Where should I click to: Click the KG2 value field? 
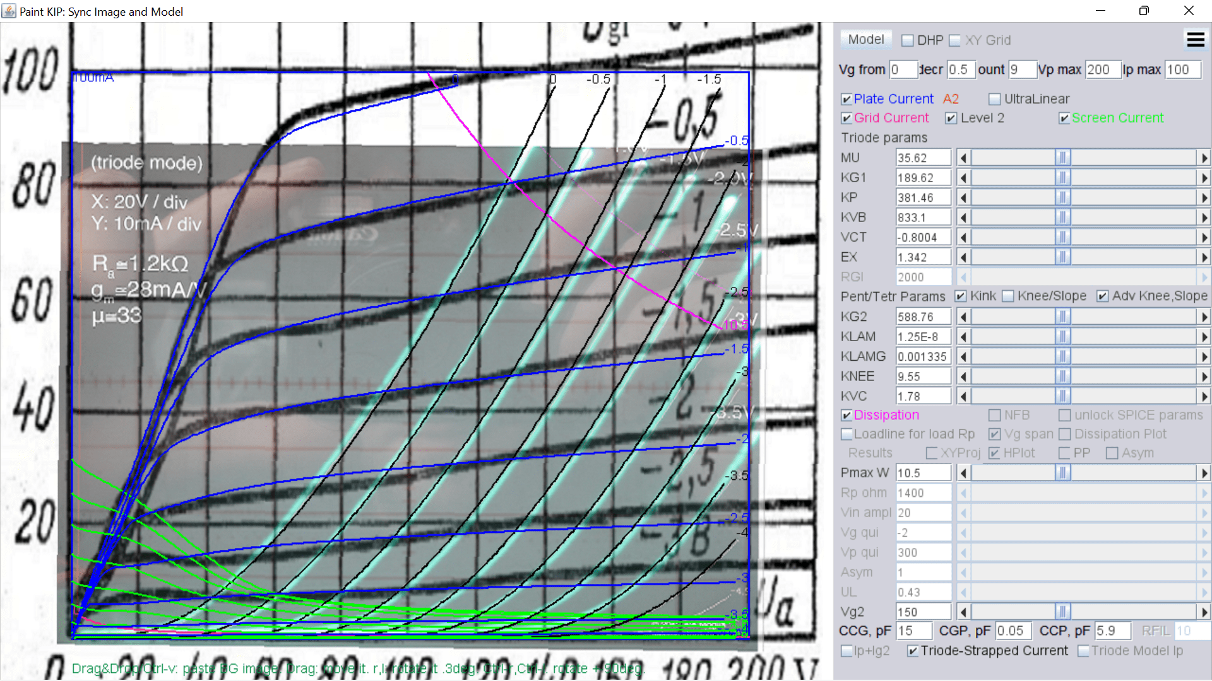click(x=924, y=317)
